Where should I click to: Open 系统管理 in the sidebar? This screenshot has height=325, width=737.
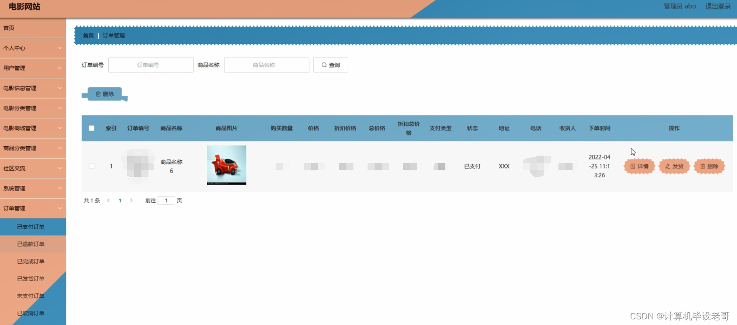click(33, 188)
